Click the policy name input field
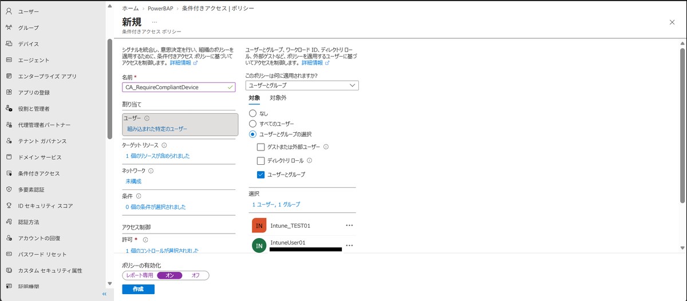Image resolution: width=687 pixels, height=301 pixels. (x=179, y=87)
